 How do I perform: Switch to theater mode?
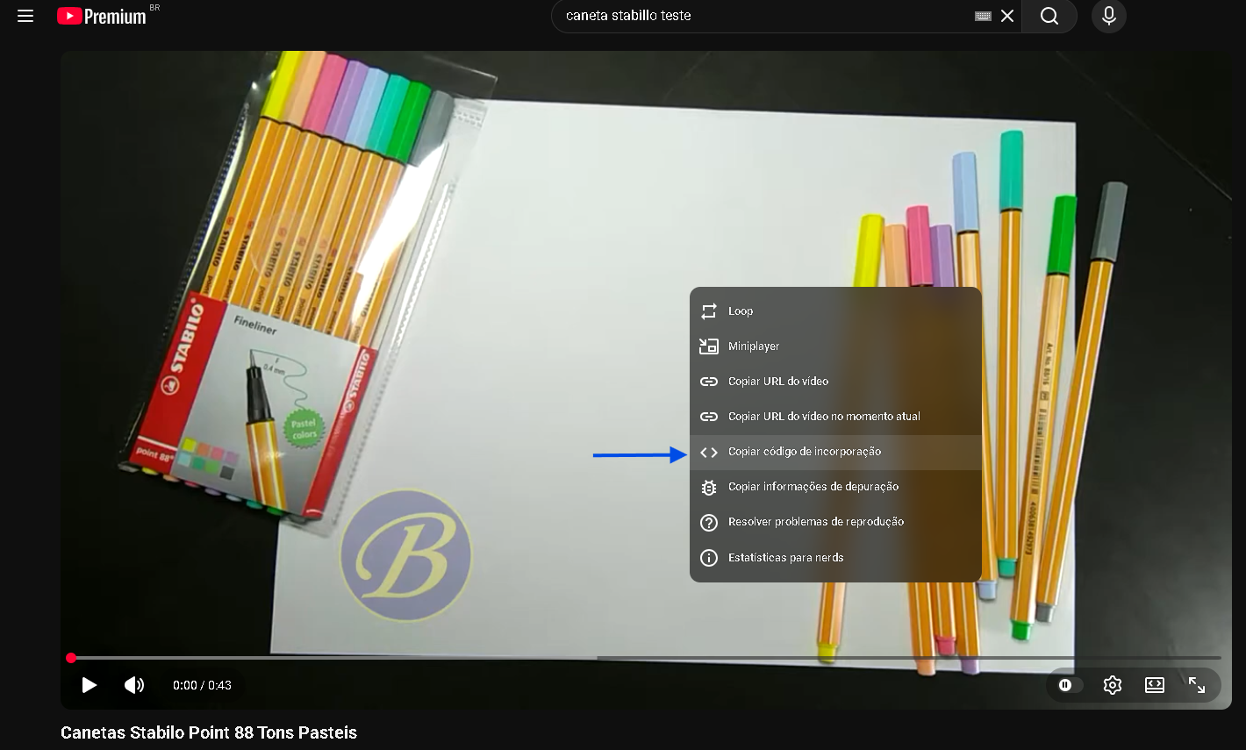point(1155,685)
